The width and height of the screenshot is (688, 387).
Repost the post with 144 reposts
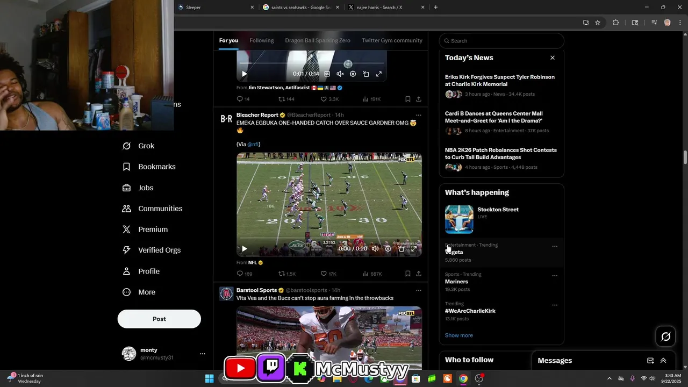(286, 99)
